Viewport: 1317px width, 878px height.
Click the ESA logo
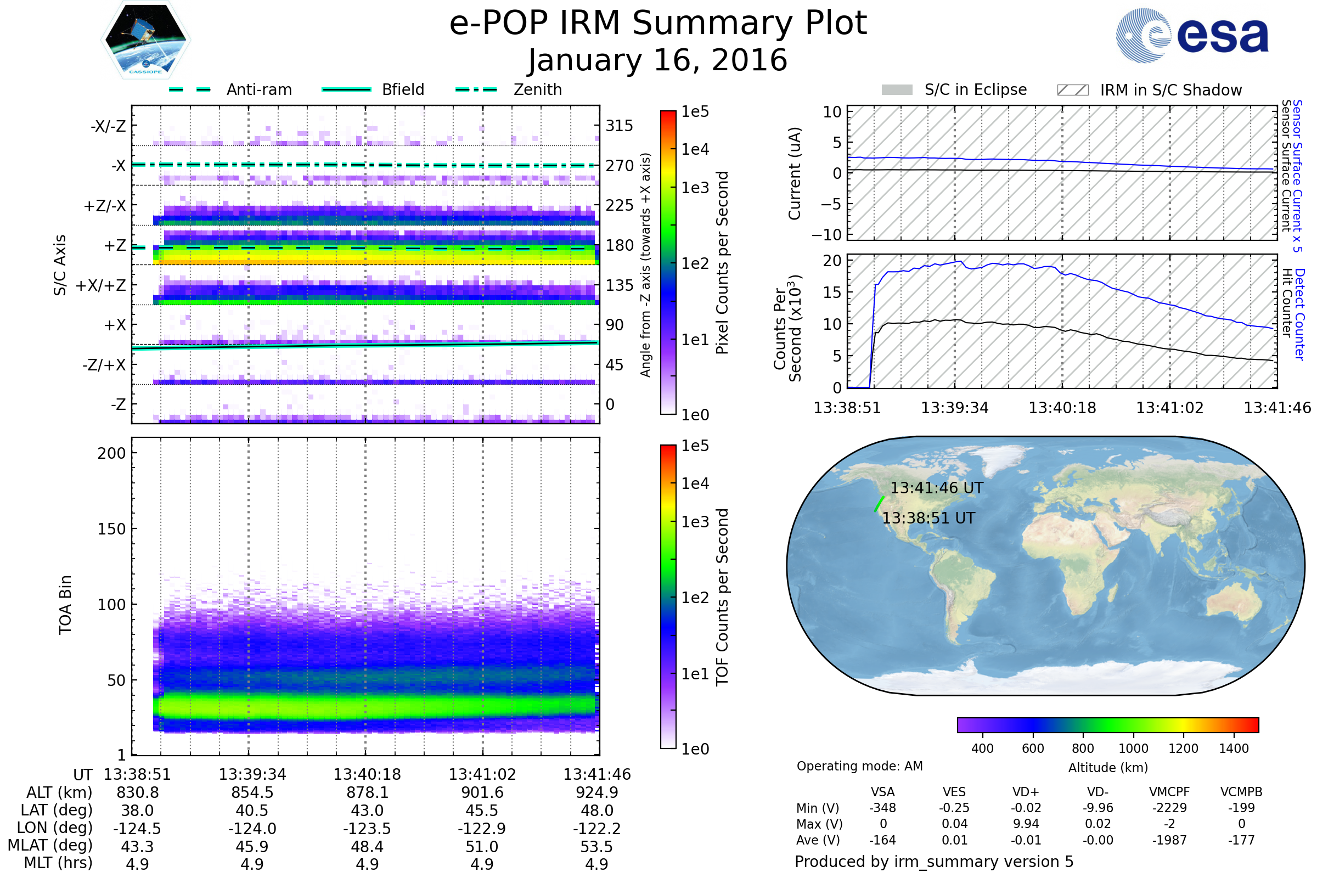pyautogui.click(x=1191, y=35)
